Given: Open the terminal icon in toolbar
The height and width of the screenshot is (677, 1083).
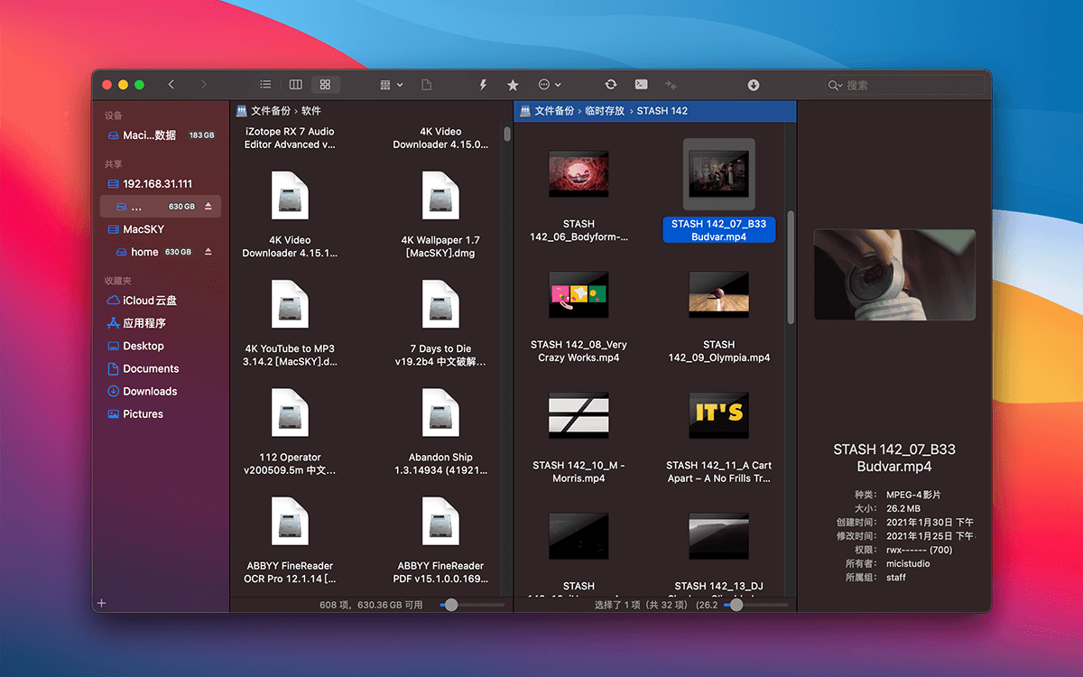Looking at the screenshot, I should [641, 85].
